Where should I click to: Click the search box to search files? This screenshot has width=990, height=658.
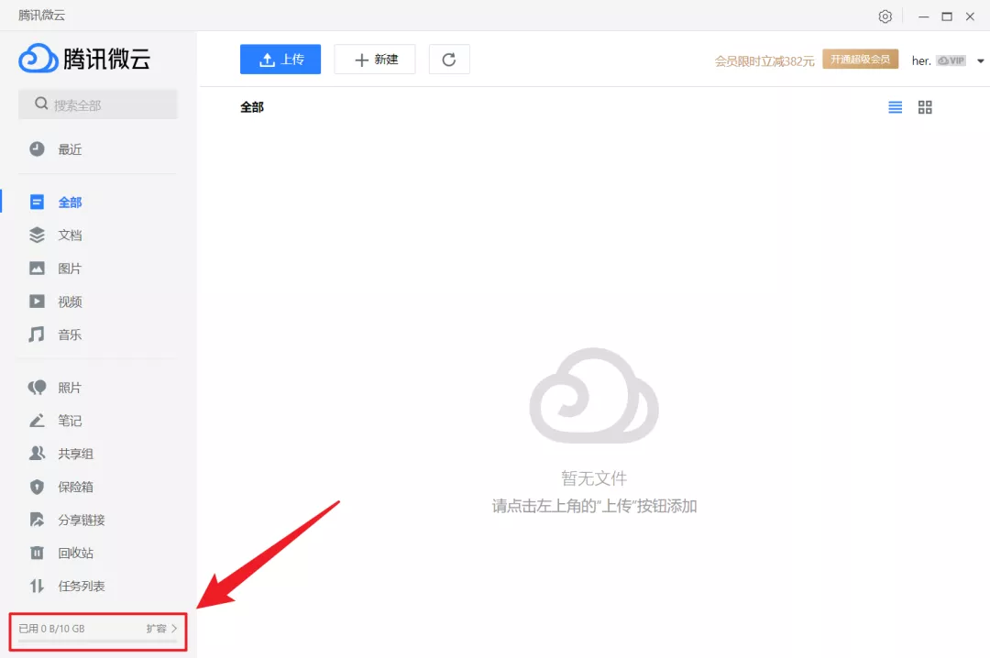[97, 104]
